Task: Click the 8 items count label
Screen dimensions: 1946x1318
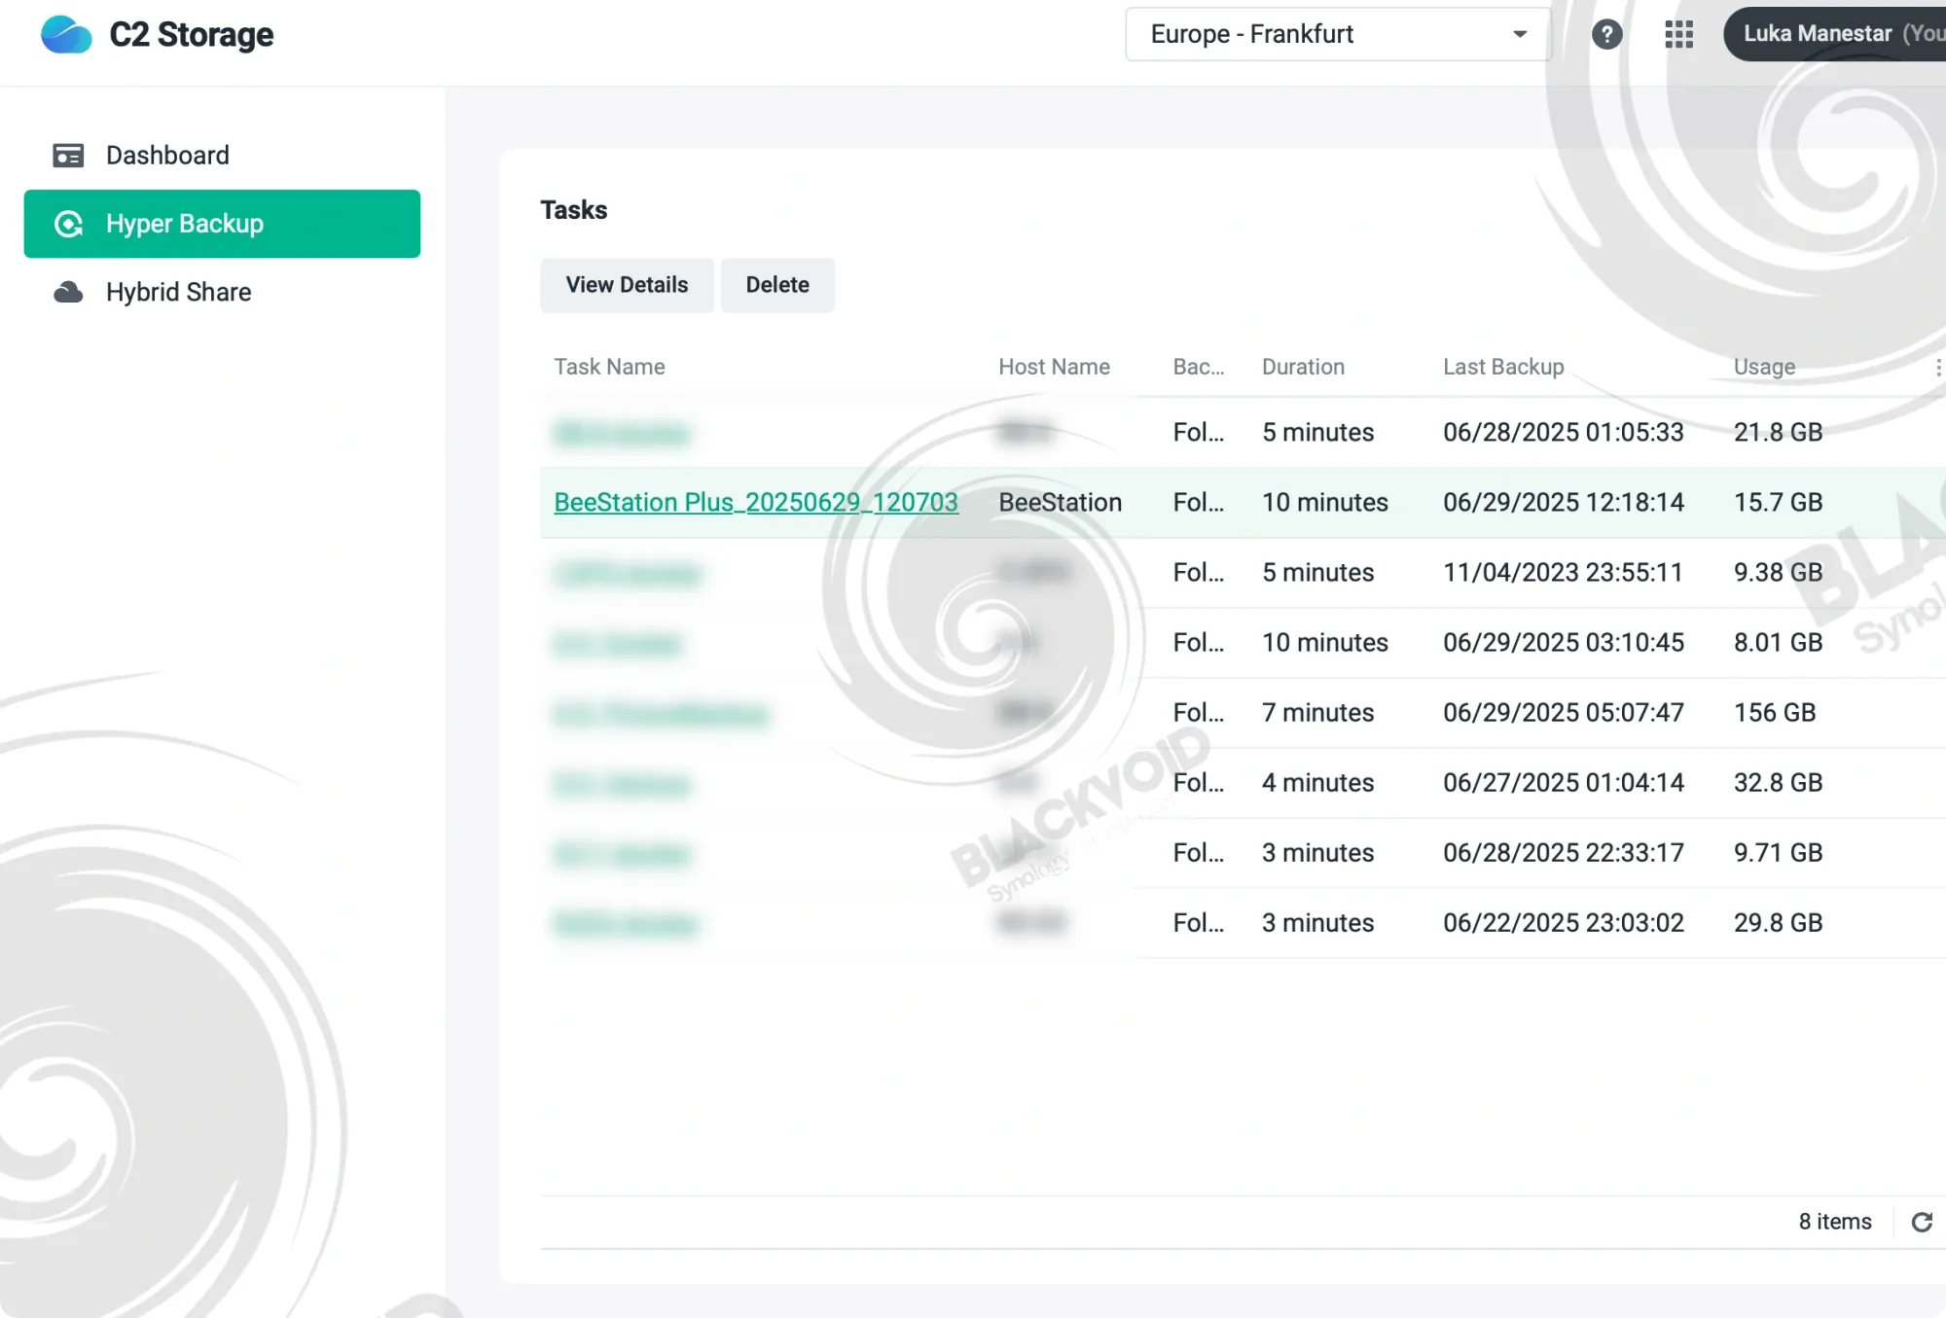Action: pyautogui.click(x=1835, y=1222)
